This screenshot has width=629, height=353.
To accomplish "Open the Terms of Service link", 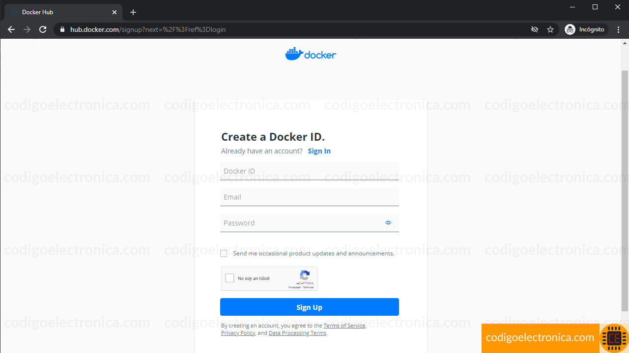I will coord(344,326).
